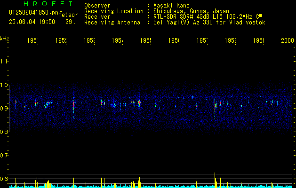Click the Receiver label
Viewport: 296px width, 188px height.
click(97, 17)
